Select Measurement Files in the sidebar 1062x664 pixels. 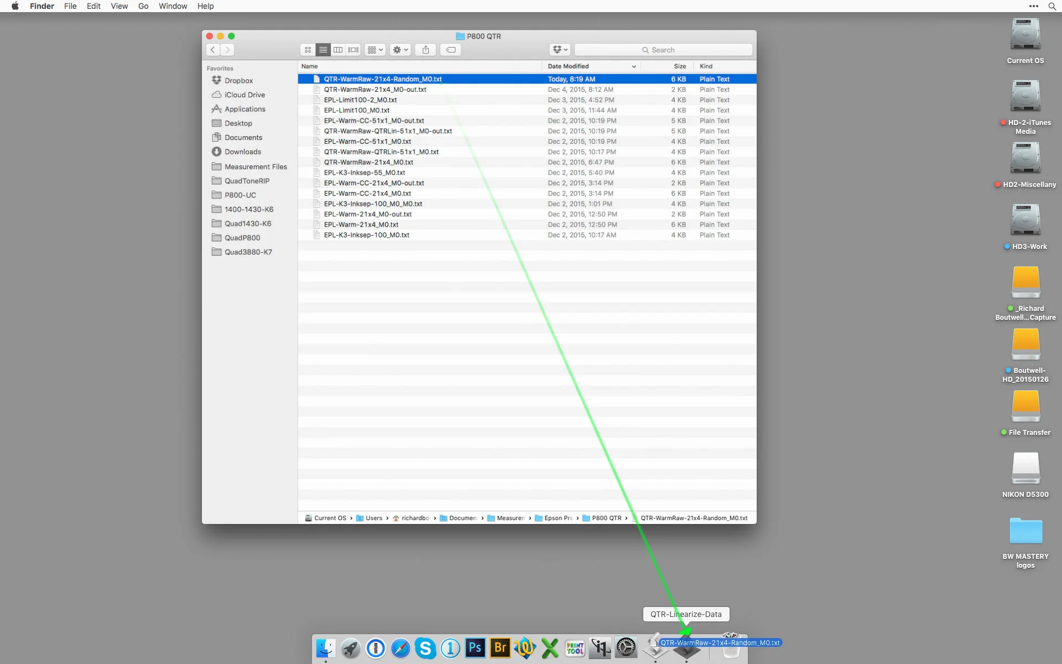pyautogui.click(x=255, y=167)
